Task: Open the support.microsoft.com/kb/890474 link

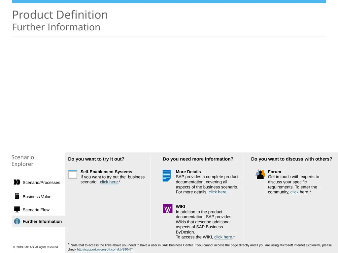Action: (x=105, y=250)
